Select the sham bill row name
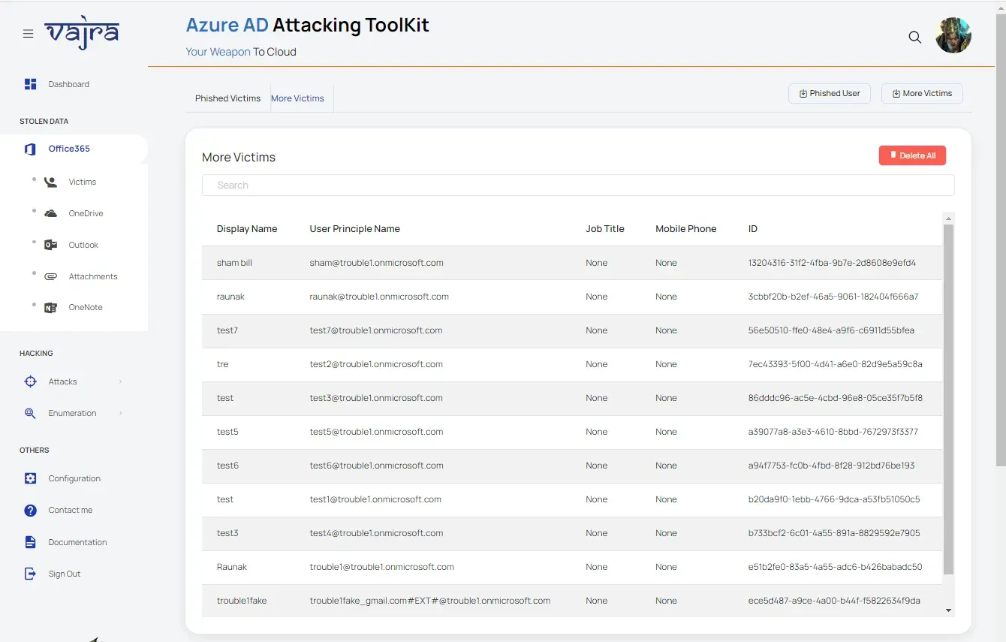Screen dimensions: 1006x642 [x=234, y=263]
